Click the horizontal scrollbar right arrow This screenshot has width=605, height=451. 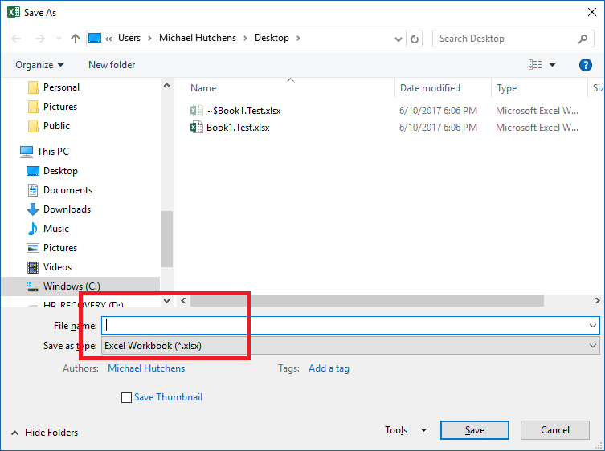[x=597, y=301]
